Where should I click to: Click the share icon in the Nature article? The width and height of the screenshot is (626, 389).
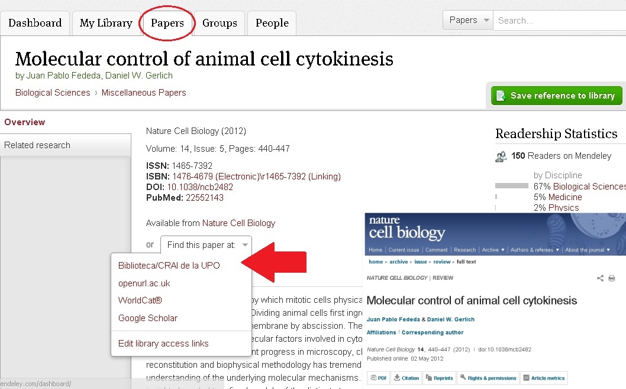[601, 278]
